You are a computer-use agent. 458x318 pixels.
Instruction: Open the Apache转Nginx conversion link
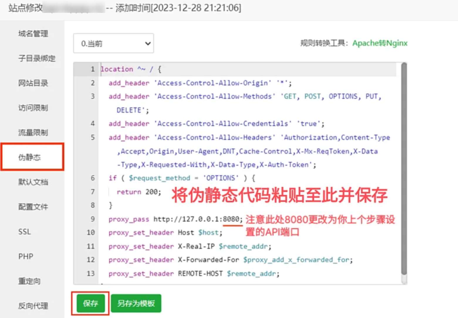click(380, 43)
